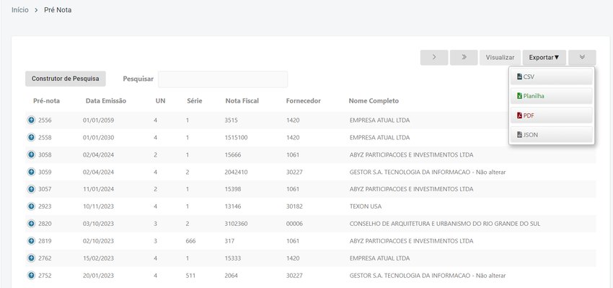
Task: Open the Exportar dropdown
Action: [x=544, y=58]
